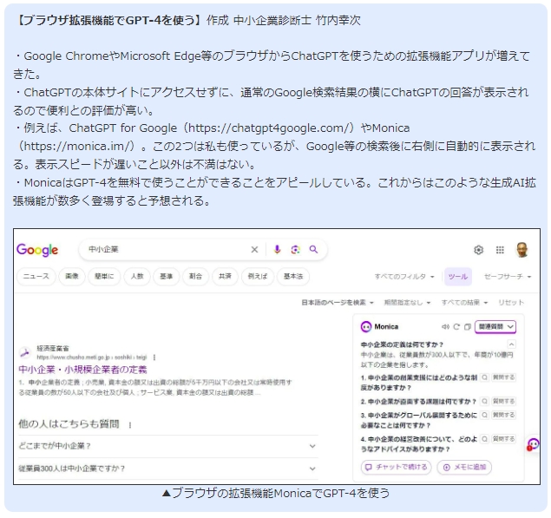Copy the Monica answer
This screenshot has width=551, height=518.
coord(468,327)
